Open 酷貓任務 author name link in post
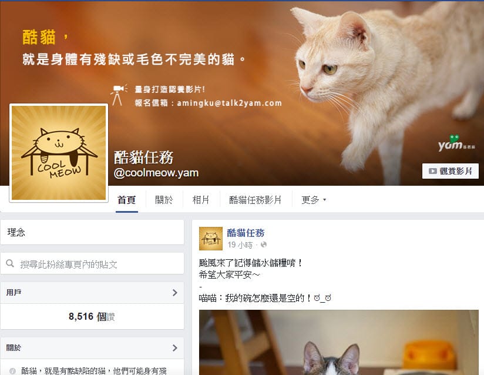The width and height of the screenshot is (484, 375). (x=246, y=233)
